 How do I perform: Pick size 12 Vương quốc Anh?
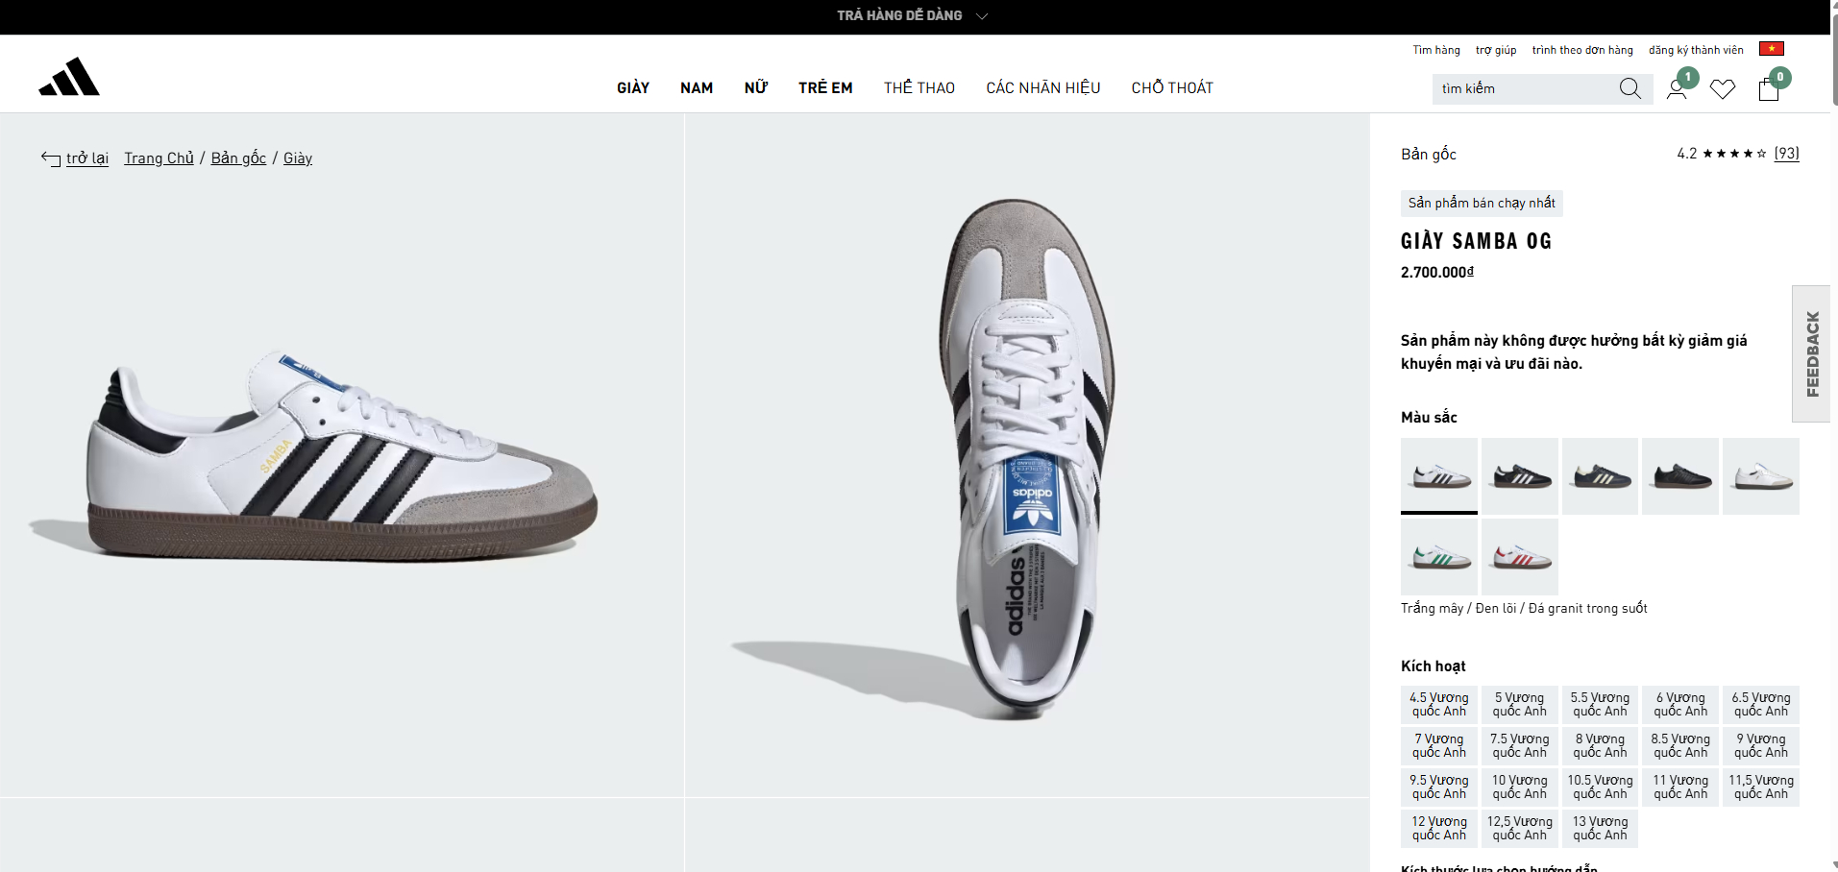(1439, 829)
